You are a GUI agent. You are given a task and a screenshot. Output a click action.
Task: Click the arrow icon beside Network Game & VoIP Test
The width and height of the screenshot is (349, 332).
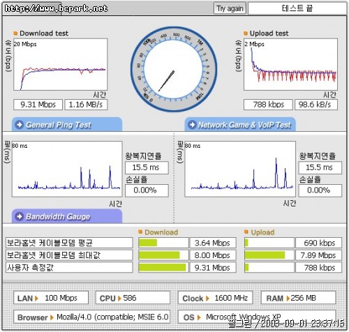pos(192,125)
